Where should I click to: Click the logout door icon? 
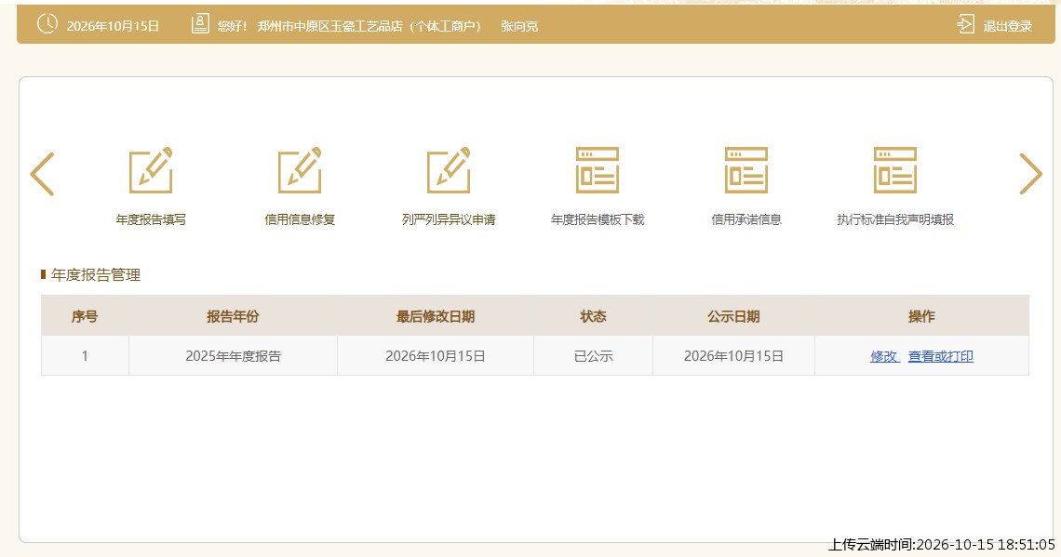[965, 24]
